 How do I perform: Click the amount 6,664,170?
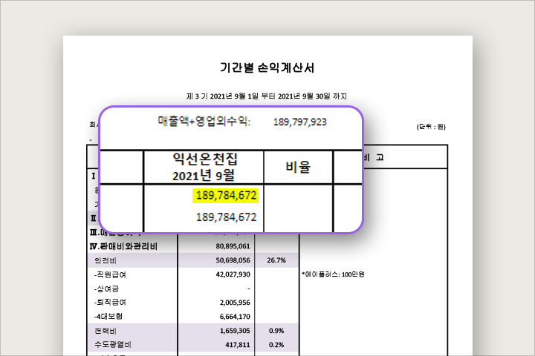point(235,317)
